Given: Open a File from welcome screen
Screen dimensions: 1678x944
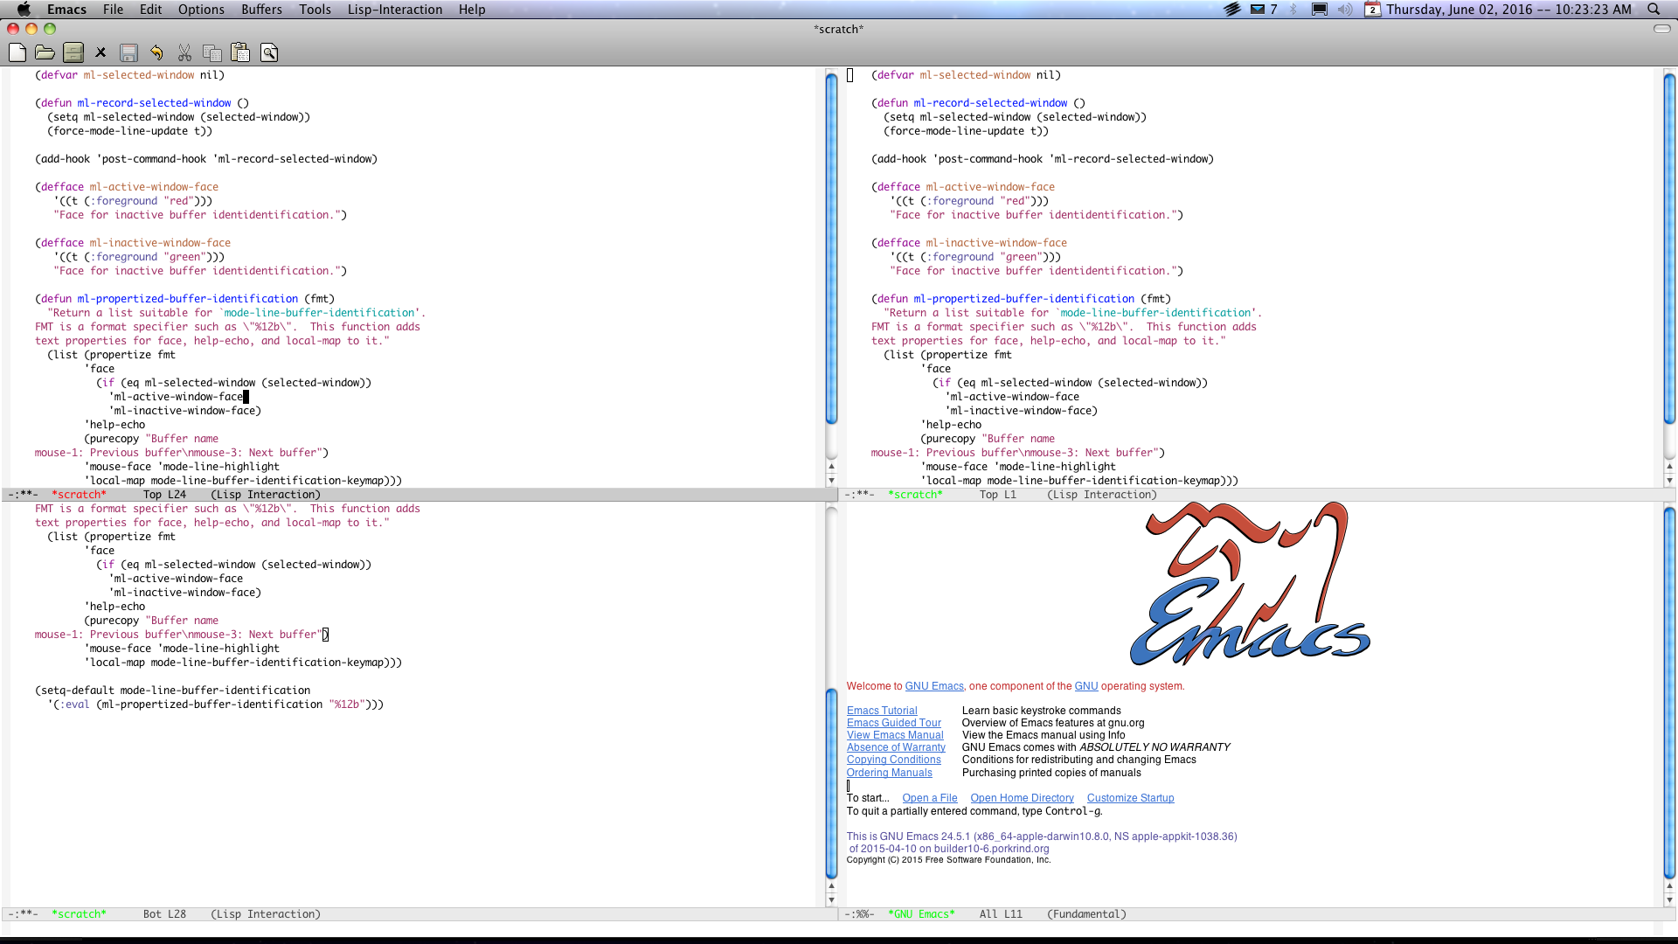Looking at the screenshot, I should pos(929,798).
